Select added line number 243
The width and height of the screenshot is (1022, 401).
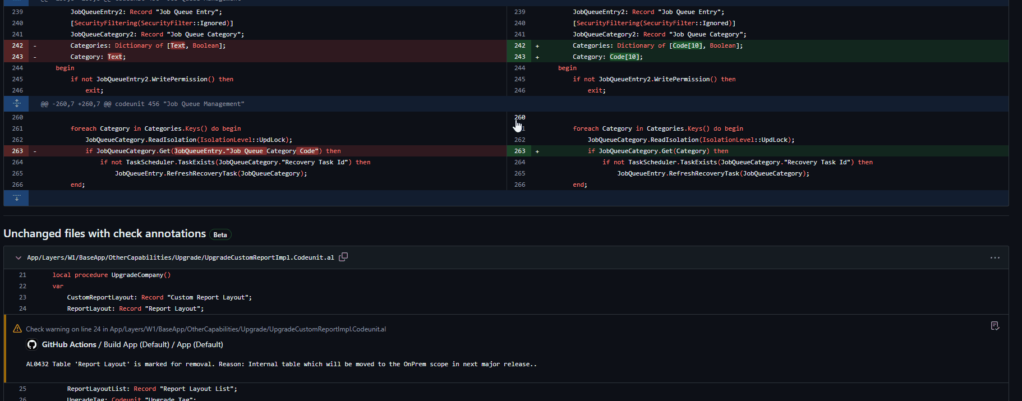(x=519, y=57)
